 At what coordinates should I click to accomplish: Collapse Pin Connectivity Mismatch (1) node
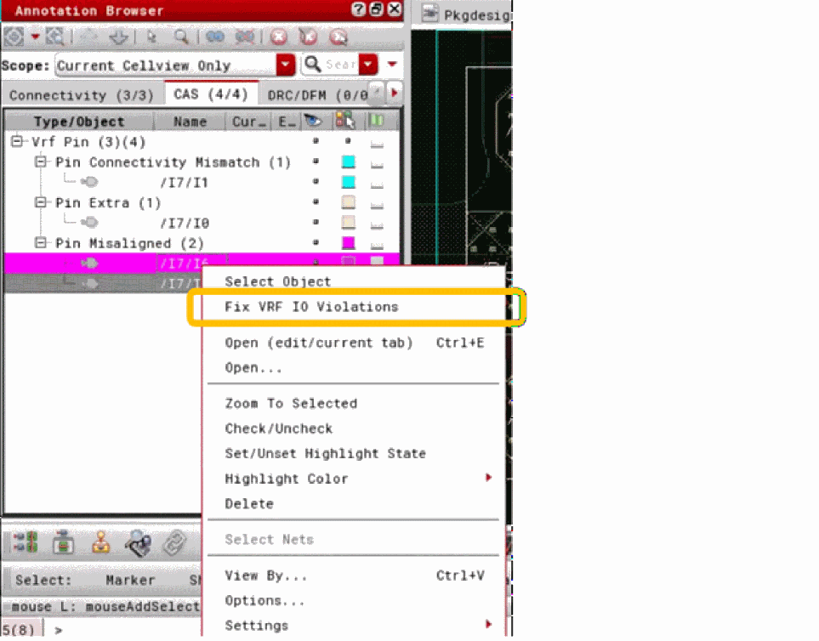tap(42, 162)
